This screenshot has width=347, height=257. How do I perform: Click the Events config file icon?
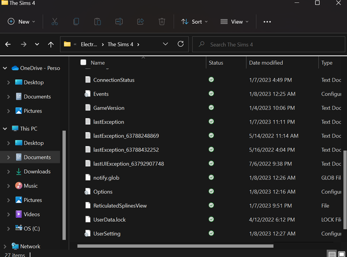87,94
